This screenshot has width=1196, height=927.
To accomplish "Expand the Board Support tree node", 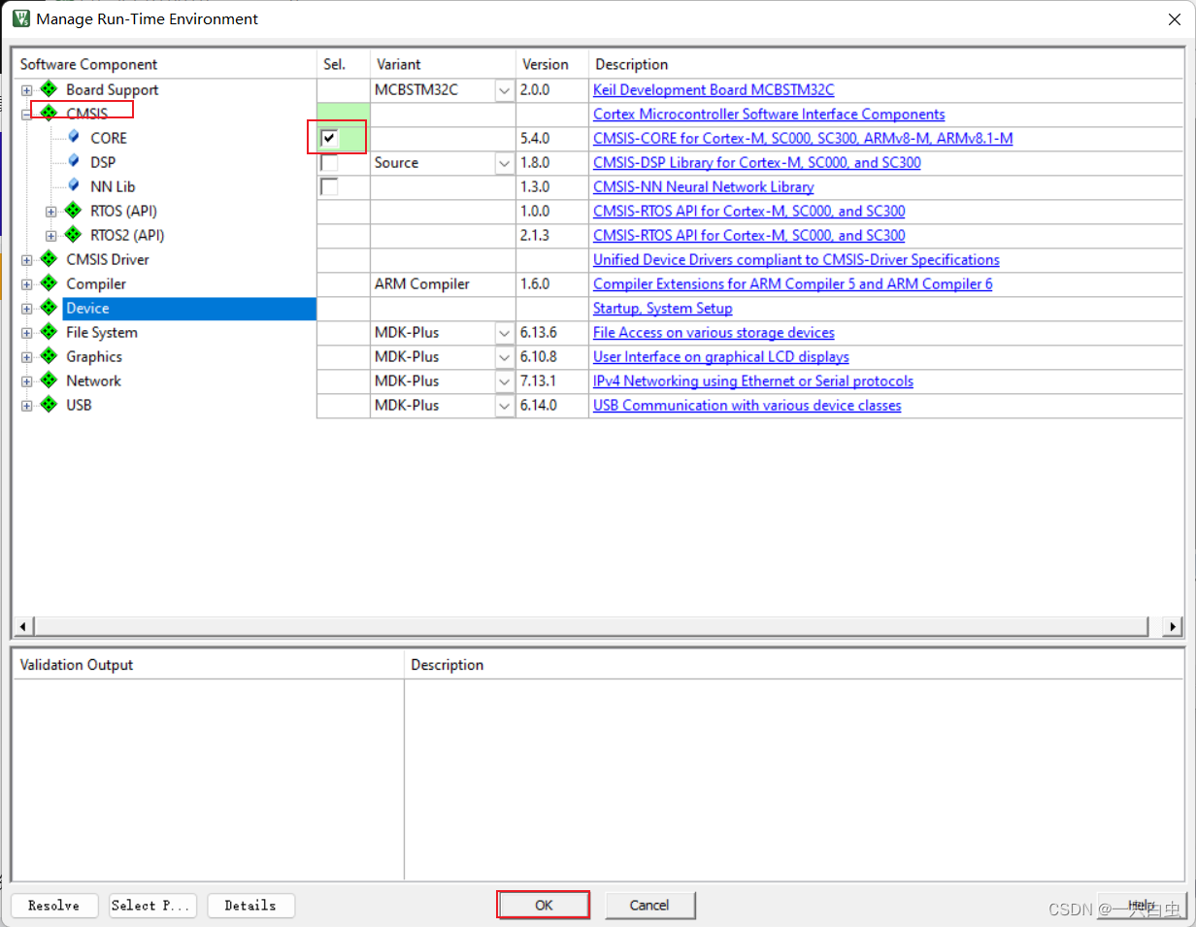I will coord(27,90).
